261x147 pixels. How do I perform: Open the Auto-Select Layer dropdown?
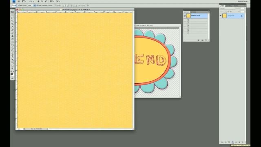[x=31, y=5]
